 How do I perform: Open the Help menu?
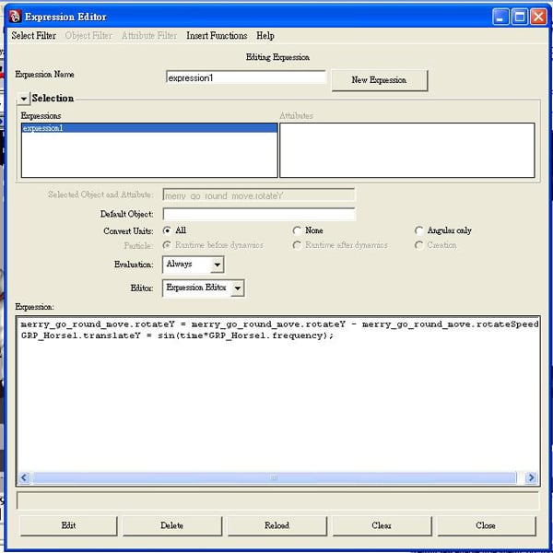click(x=265, y=36)
